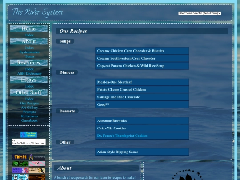Open the Index link under About
The image size is (240, 180).
[x=29, y=48]
